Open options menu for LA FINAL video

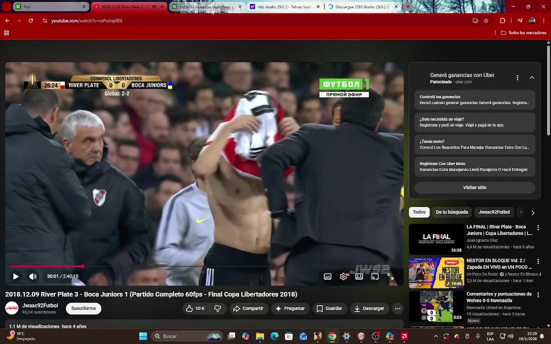click(x=538, y=228)
